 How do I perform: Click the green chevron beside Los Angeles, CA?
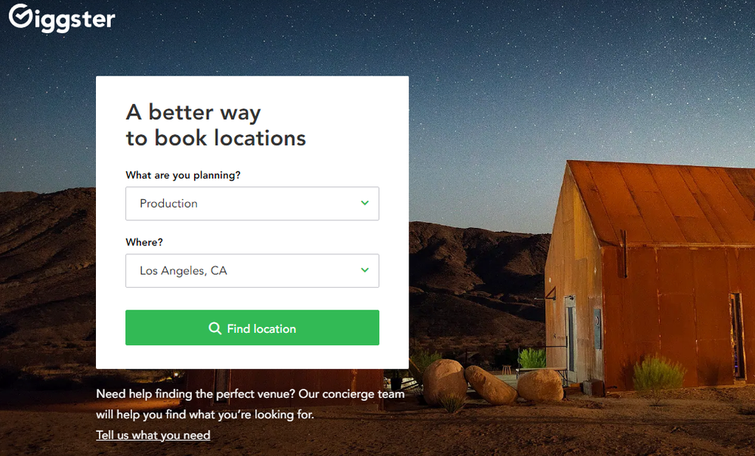[x=365, y=270]
